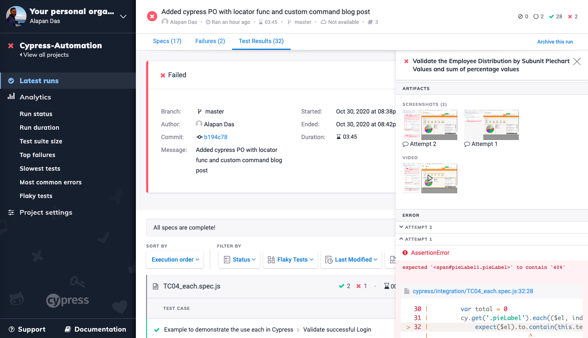The image size is (588, 338).
Task: Open the Status filter dropdown
Action: [x=239, y=259]
